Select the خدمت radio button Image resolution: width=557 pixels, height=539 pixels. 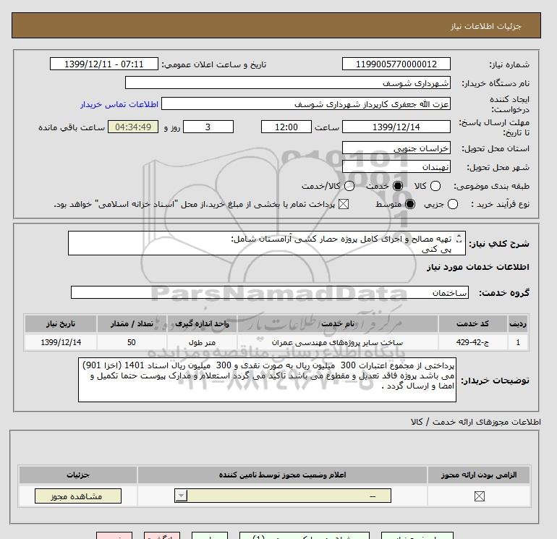[398, 186]
